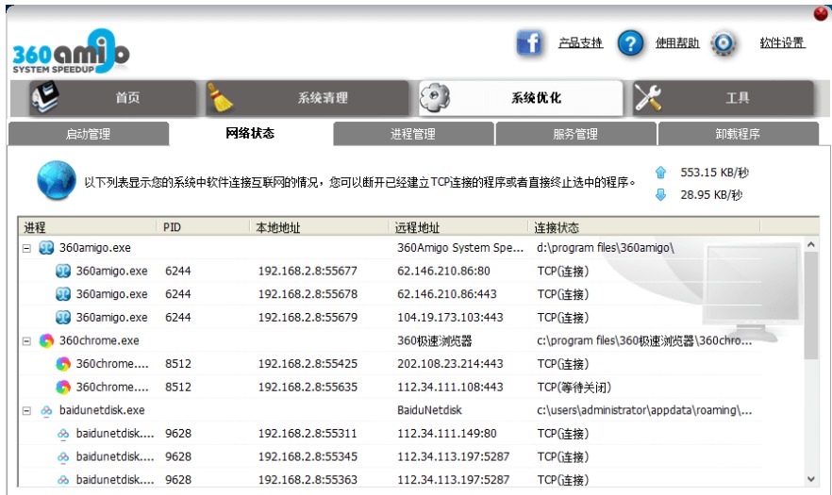Click the download speed arrow icon
The width and height of the screenshot is (832, 495).
point(660,195)
